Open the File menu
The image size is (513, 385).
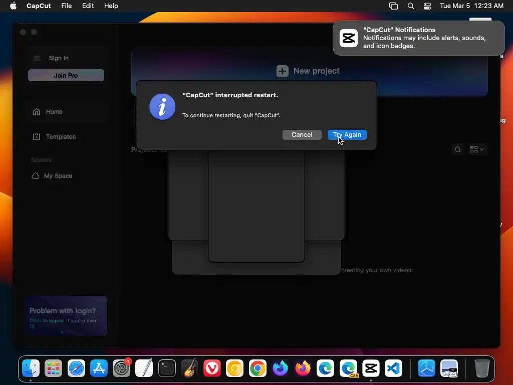pyautogui.click(x=67, y=6)
